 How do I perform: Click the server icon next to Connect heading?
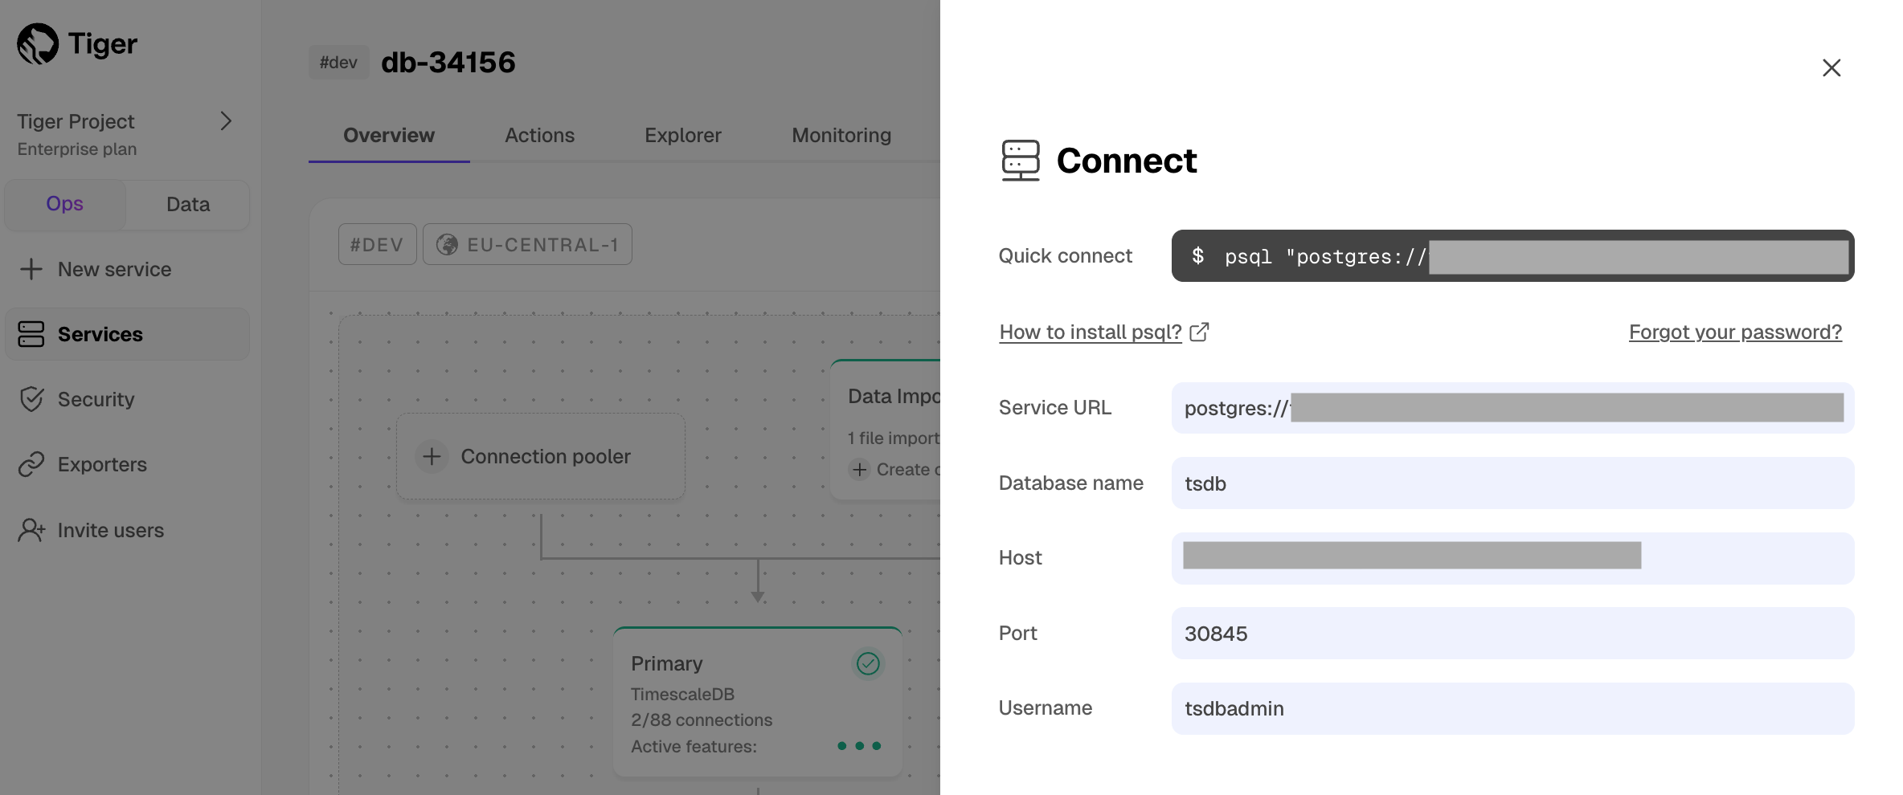pyautogui.click(x=1021, y=160)
